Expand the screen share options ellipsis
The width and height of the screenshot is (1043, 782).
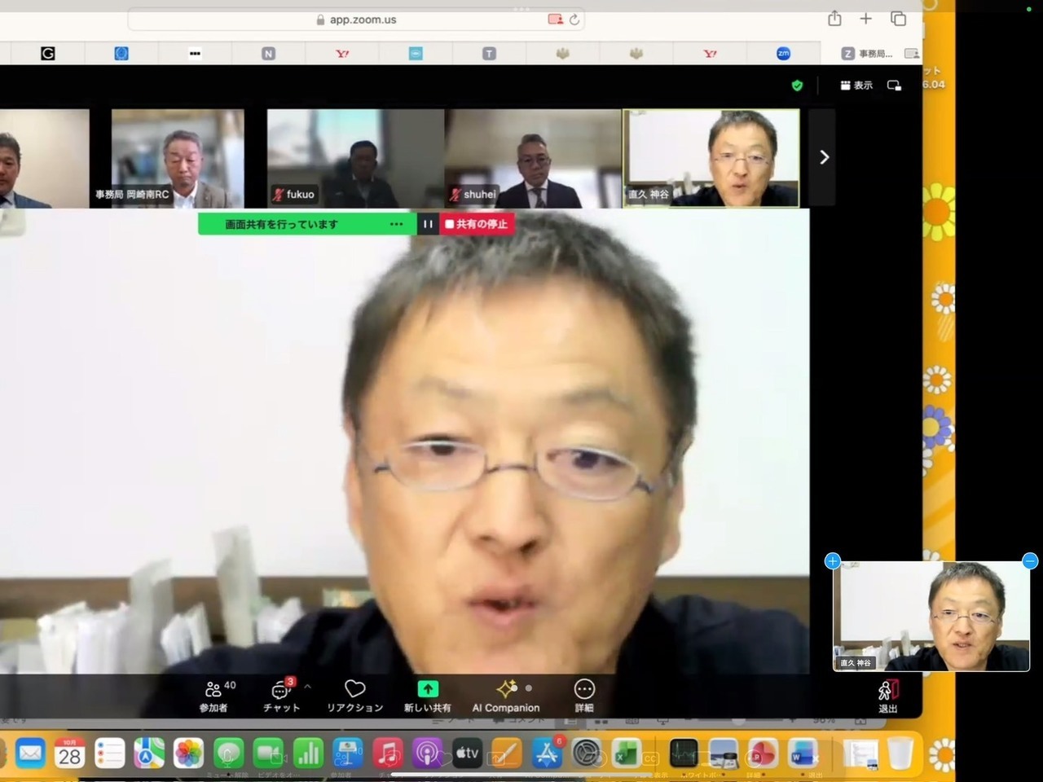pyautogui.click(x=396, y=224)
